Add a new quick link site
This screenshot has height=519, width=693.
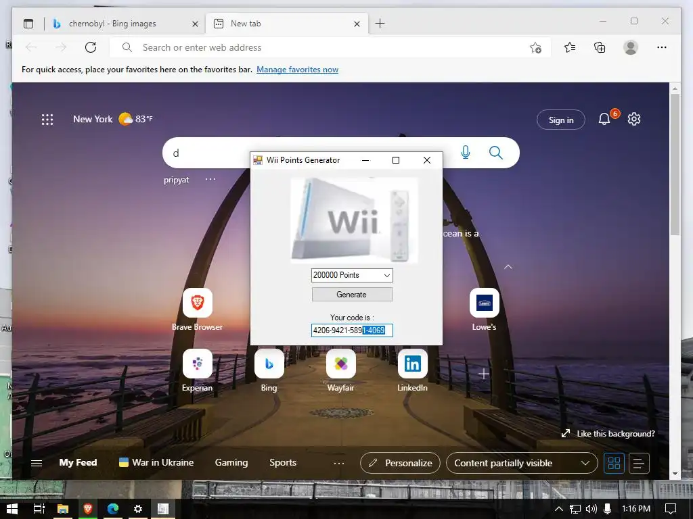(483, 374)
